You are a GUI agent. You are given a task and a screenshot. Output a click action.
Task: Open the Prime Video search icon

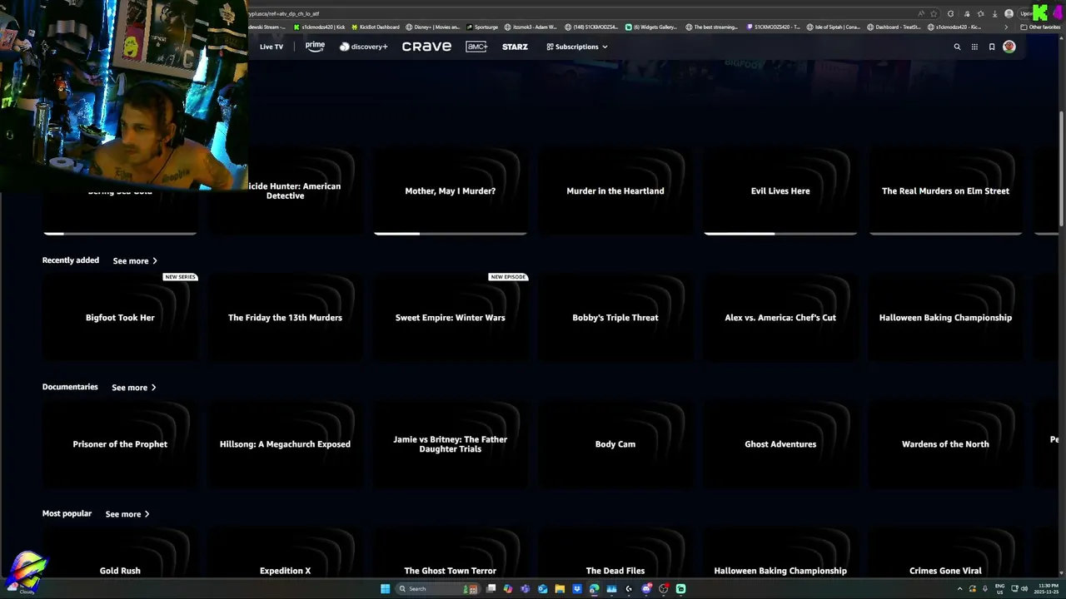(957, 47)
